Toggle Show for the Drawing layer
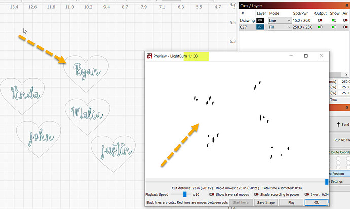 pos(334,20)
